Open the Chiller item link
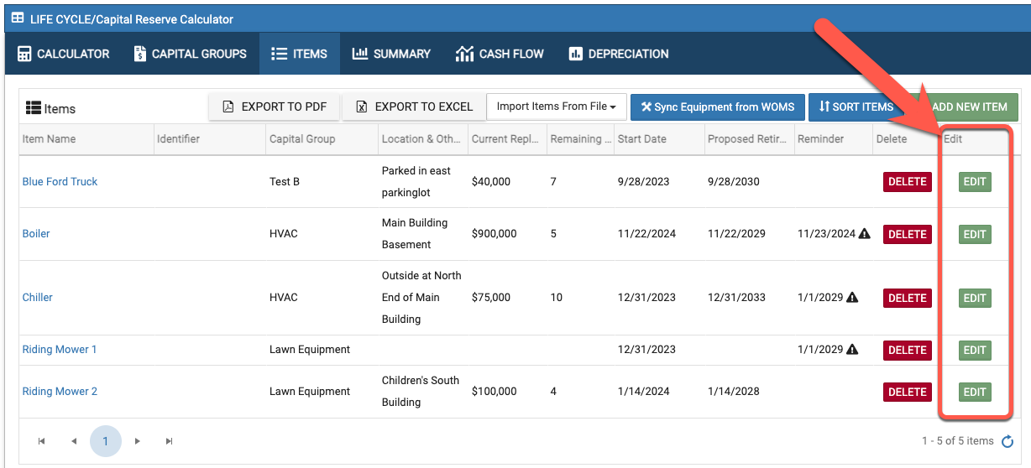The image size is (1031, 468). pyautogui.click(x=38, y=298)
